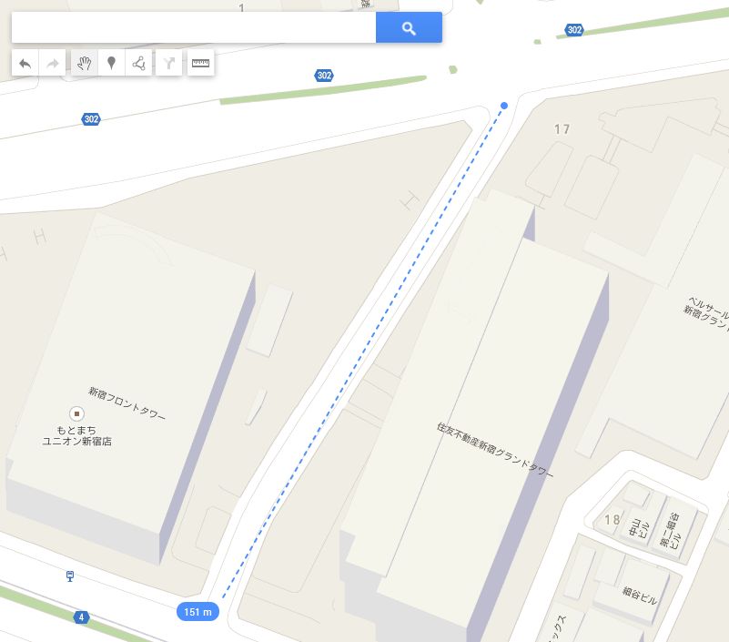Screen dimensions: 729x642
Task: Select the hand pan tool
Action: click(x=84, y=63)
